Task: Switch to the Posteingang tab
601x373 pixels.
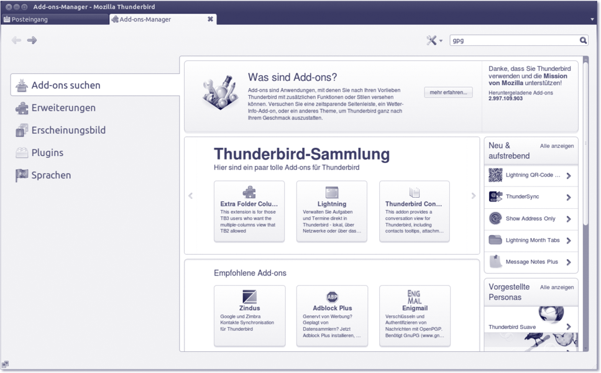Action: pyautogui.click(x=55, y=19)
